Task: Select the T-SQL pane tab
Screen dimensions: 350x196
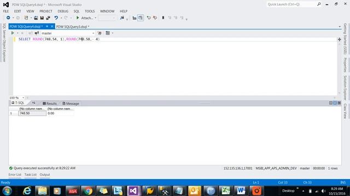Action: [x=18, y=103]
